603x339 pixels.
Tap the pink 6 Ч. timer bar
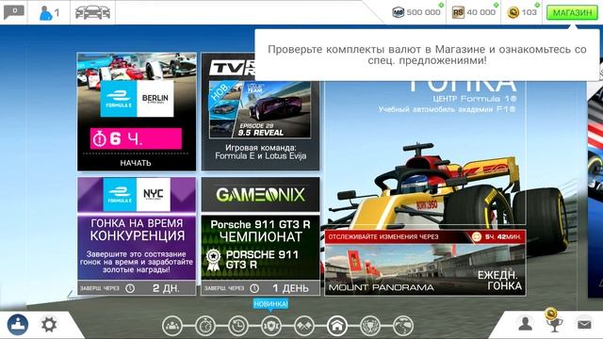136,138
